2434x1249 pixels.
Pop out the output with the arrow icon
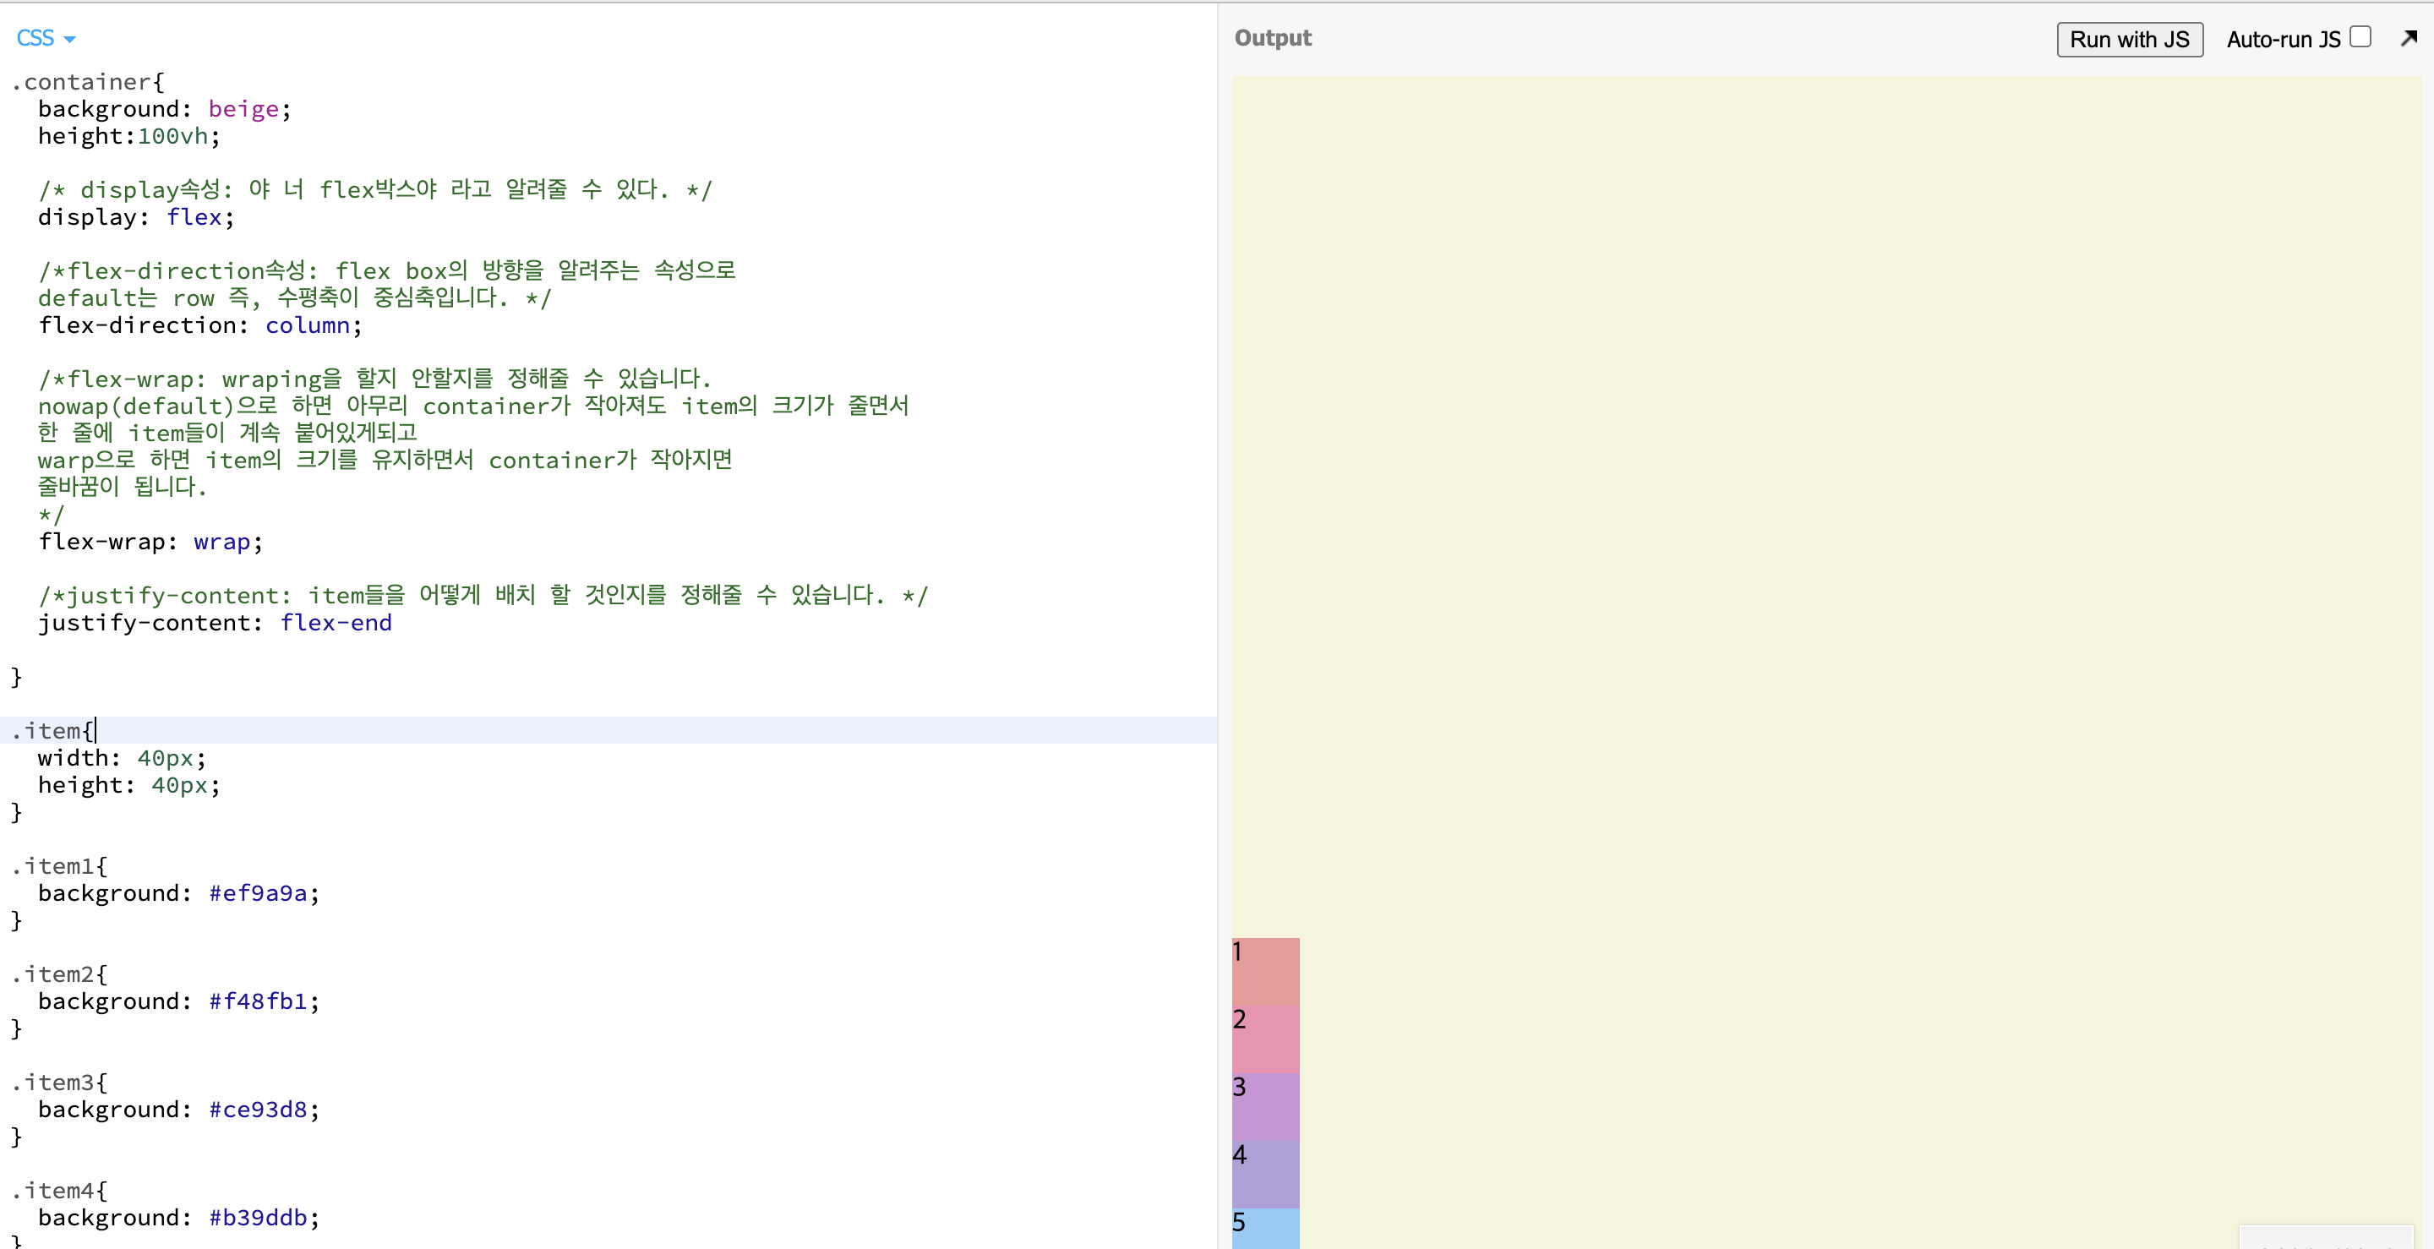point(2409,38)
